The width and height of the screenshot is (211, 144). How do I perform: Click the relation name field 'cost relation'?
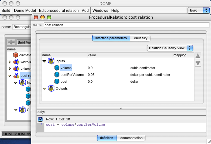(x=127, y=25)
